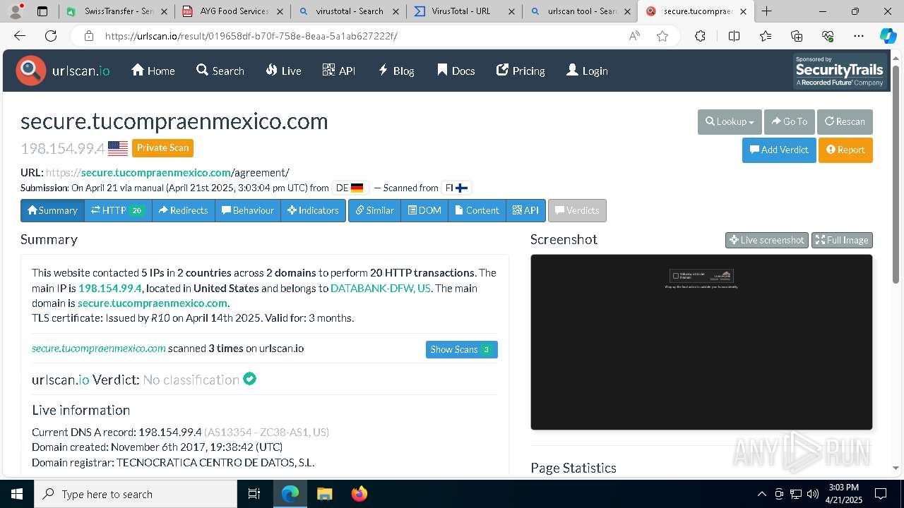Screen dimensions: 904x508
Task: Click the Add Verdict button
Action: (x=779, y=150)
